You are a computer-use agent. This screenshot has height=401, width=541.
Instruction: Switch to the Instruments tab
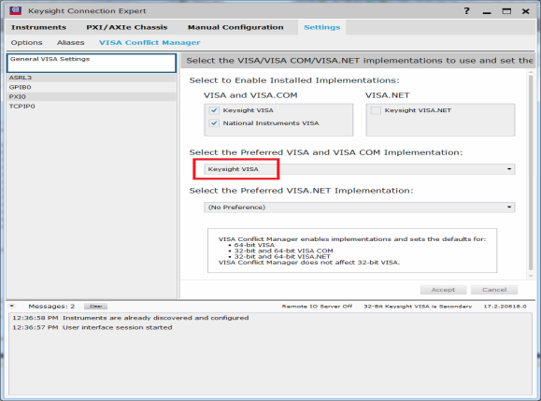point(38,27)
